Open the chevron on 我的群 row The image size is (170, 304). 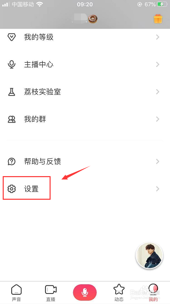click(x=158, y=119)
